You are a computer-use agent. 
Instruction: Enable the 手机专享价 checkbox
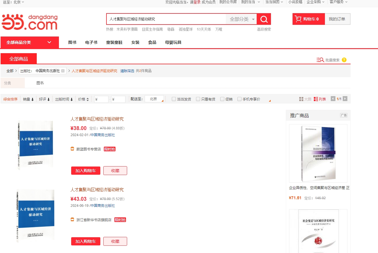point(239,99)
